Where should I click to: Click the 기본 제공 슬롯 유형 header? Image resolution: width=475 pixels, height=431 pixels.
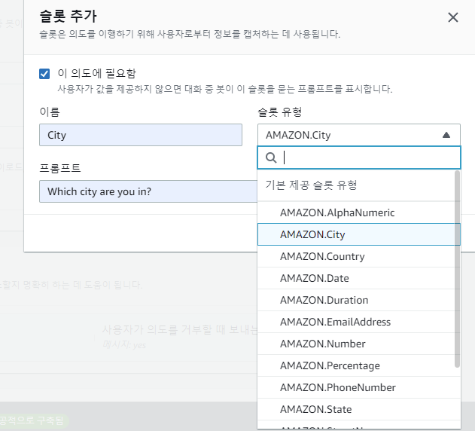[x=311, y=185]
